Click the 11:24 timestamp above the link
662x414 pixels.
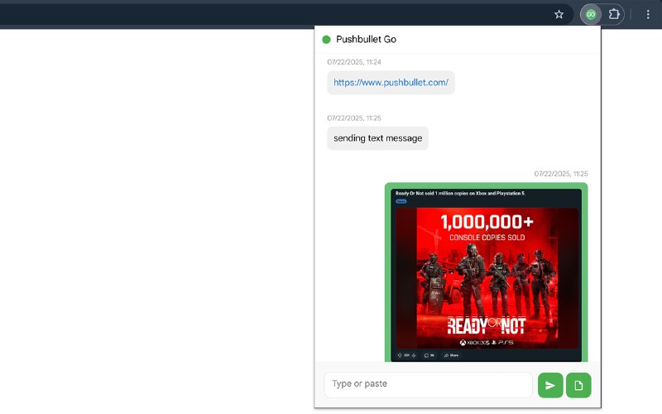[x=353, y=62]
